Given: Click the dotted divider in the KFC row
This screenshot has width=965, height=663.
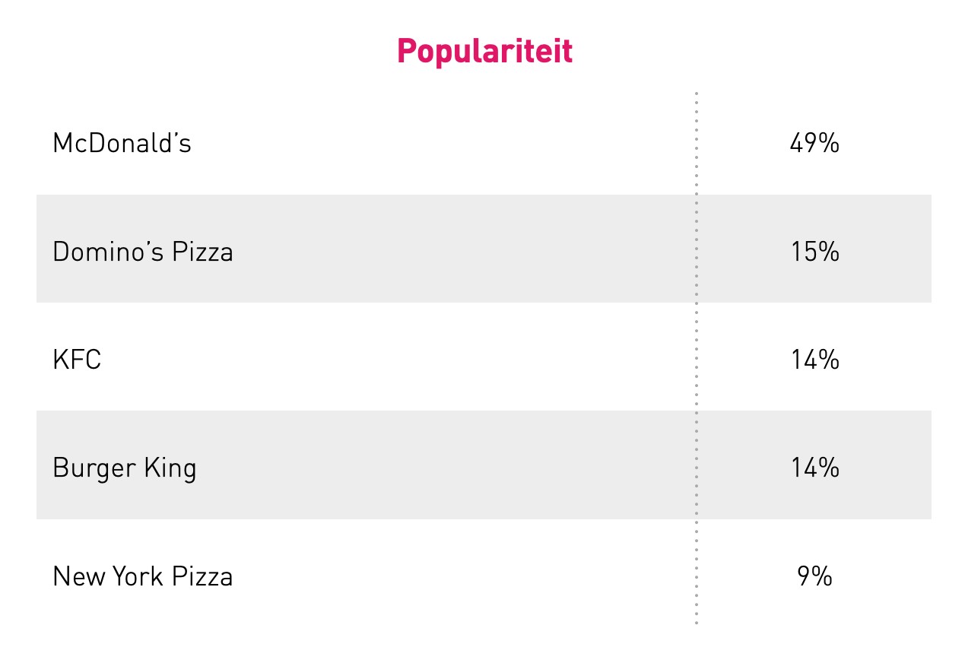Looking at the screenshot, I should click(x=696, y=360).
